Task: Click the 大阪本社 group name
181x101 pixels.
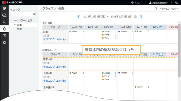Action: point(48,73)
